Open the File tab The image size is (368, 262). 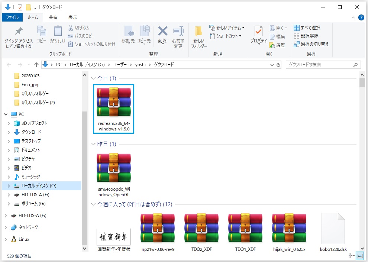[x=12, y=17]
